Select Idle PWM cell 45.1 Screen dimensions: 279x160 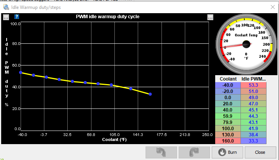tap(254, 110)
